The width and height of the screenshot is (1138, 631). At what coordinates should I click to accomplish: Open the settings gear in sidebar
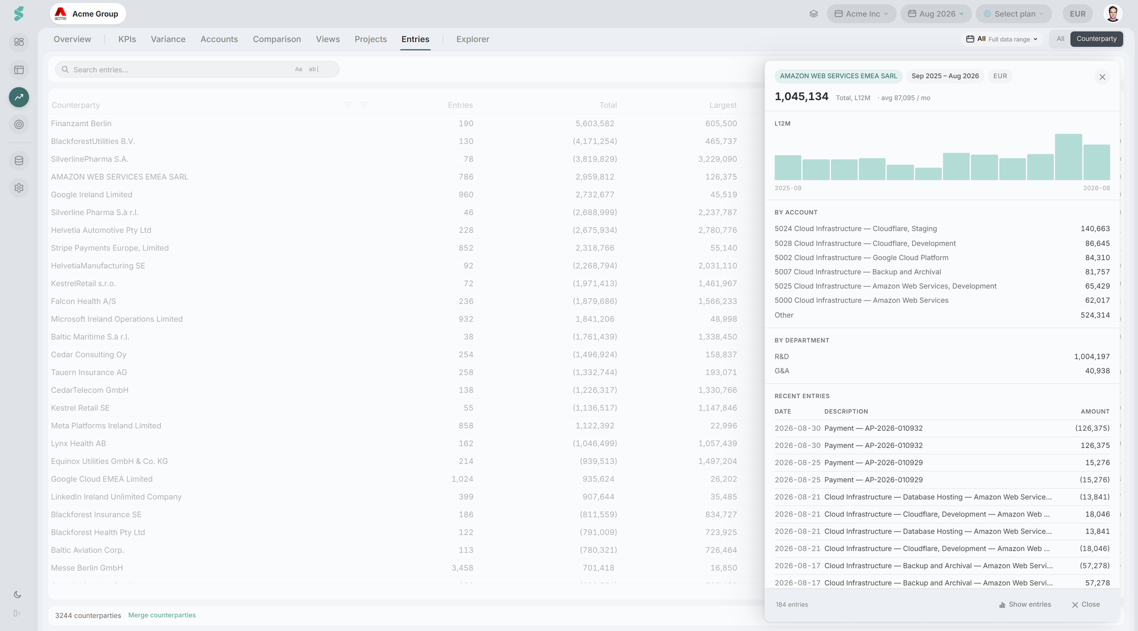[x=19, y=188]
